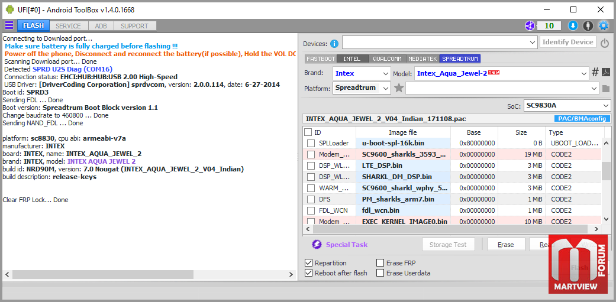The height and width of the screenshot is (302, 616).
Task: Click the Android app icon in title bar
Action: pos(10,10)
